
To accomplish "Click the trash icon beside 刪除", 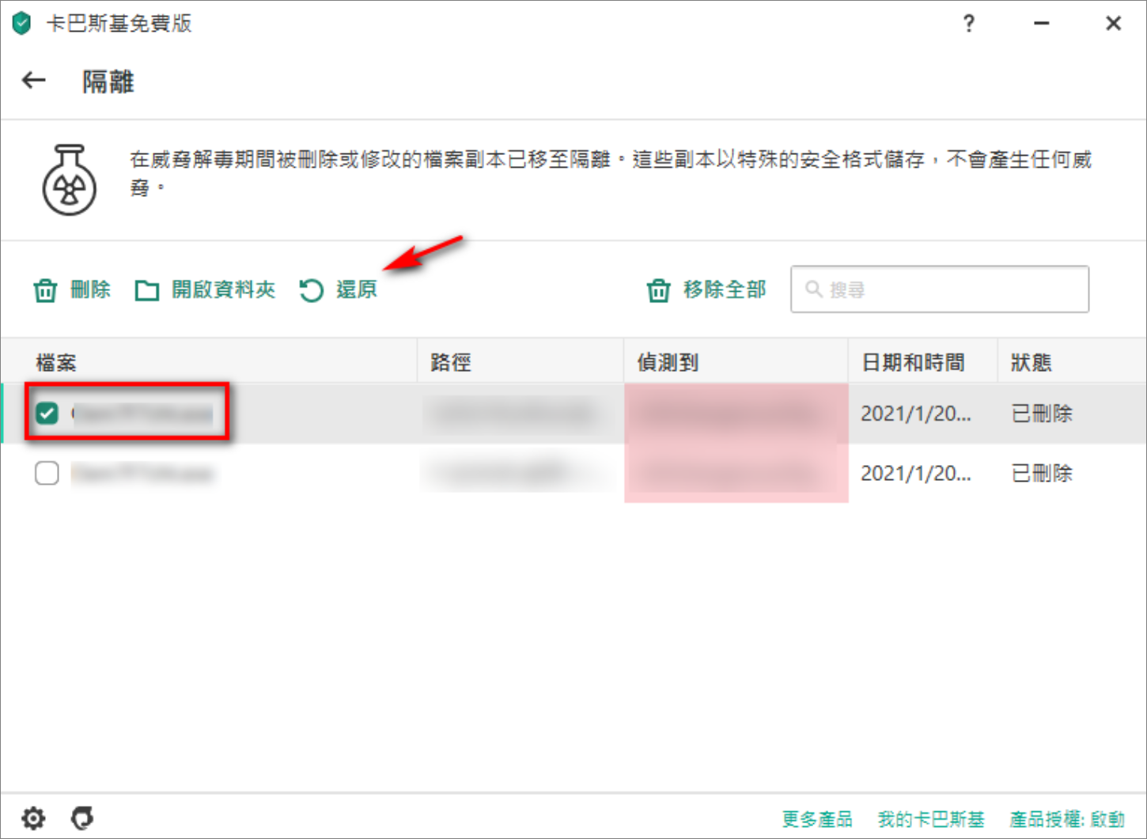I will tap(45, 291).
